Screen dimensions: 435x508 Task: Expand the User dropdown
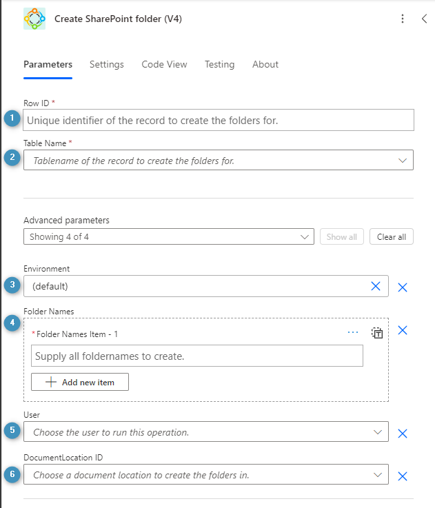(x=206, y=431)
